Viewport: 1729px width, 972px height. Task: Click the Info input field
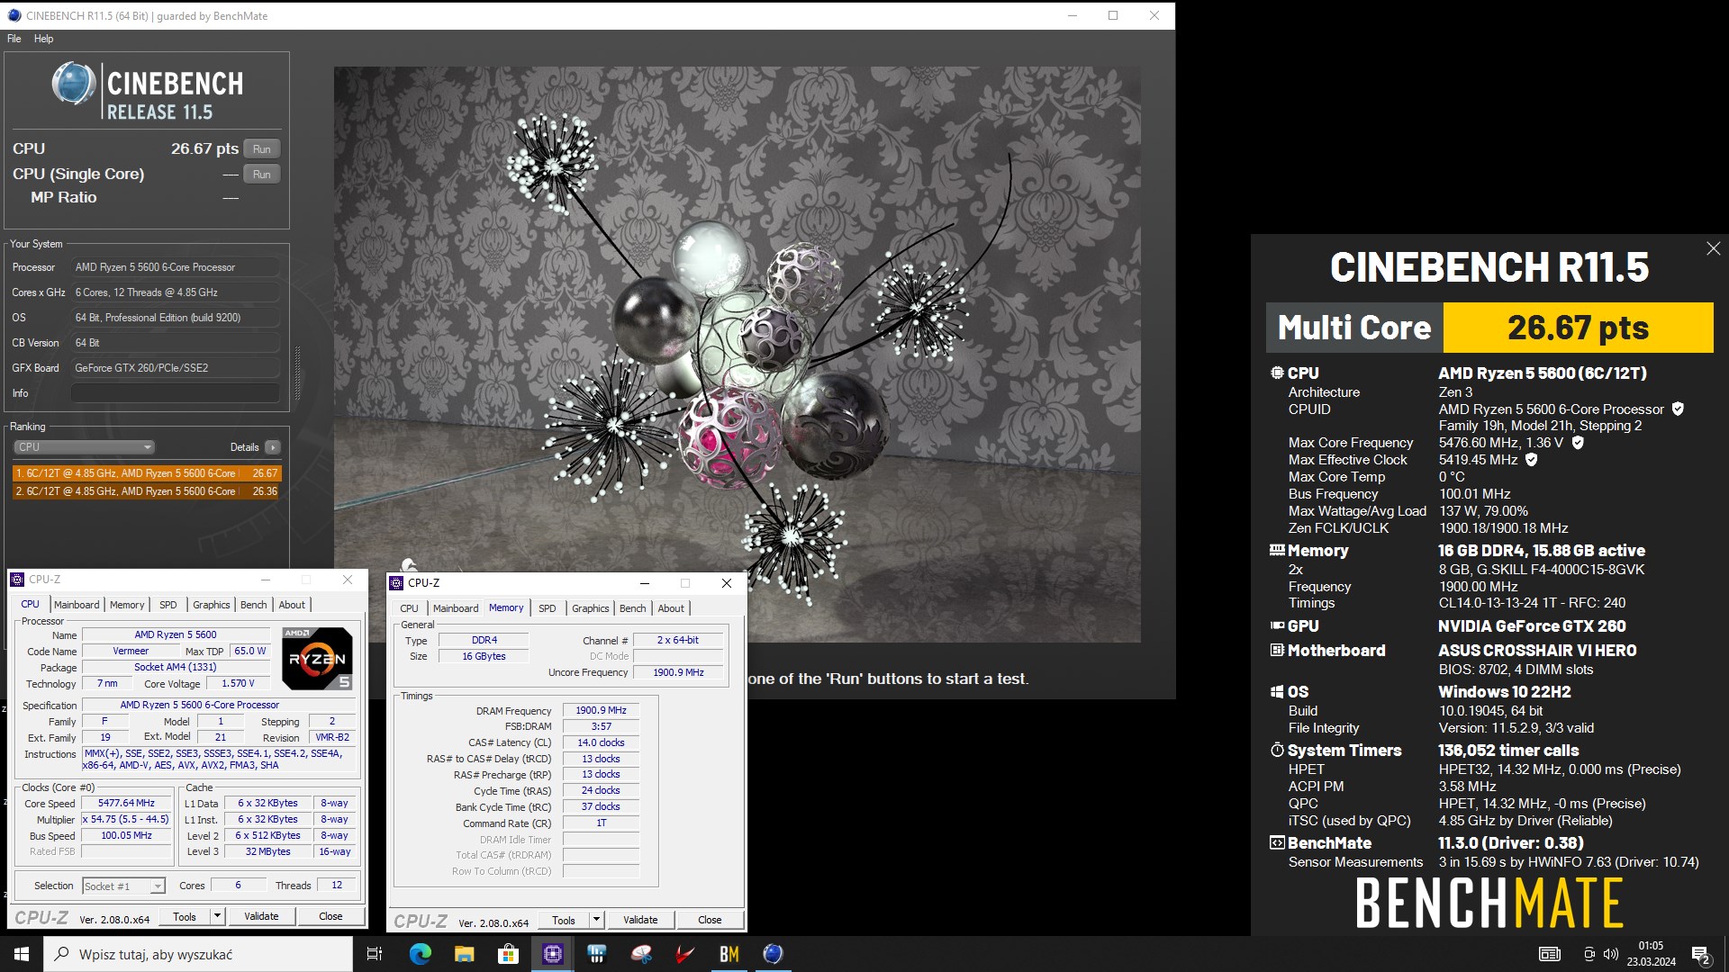point(176,393)
